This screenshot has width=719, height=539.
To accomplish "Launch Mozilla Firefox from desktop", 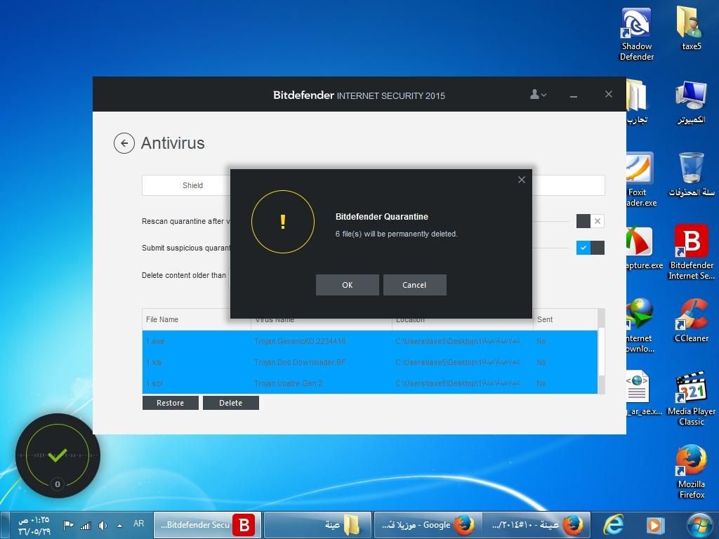I will [691, 471].
